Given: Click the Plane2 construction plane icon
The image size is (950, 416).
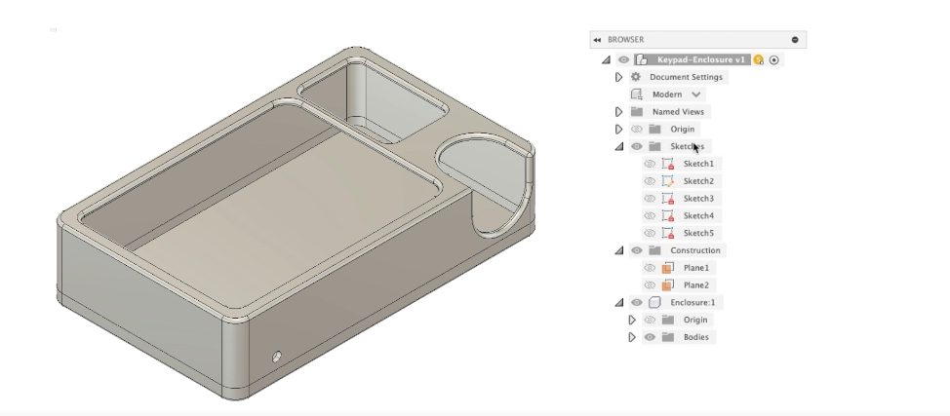Looking at the screenshot, I should (x=668, y=285).
